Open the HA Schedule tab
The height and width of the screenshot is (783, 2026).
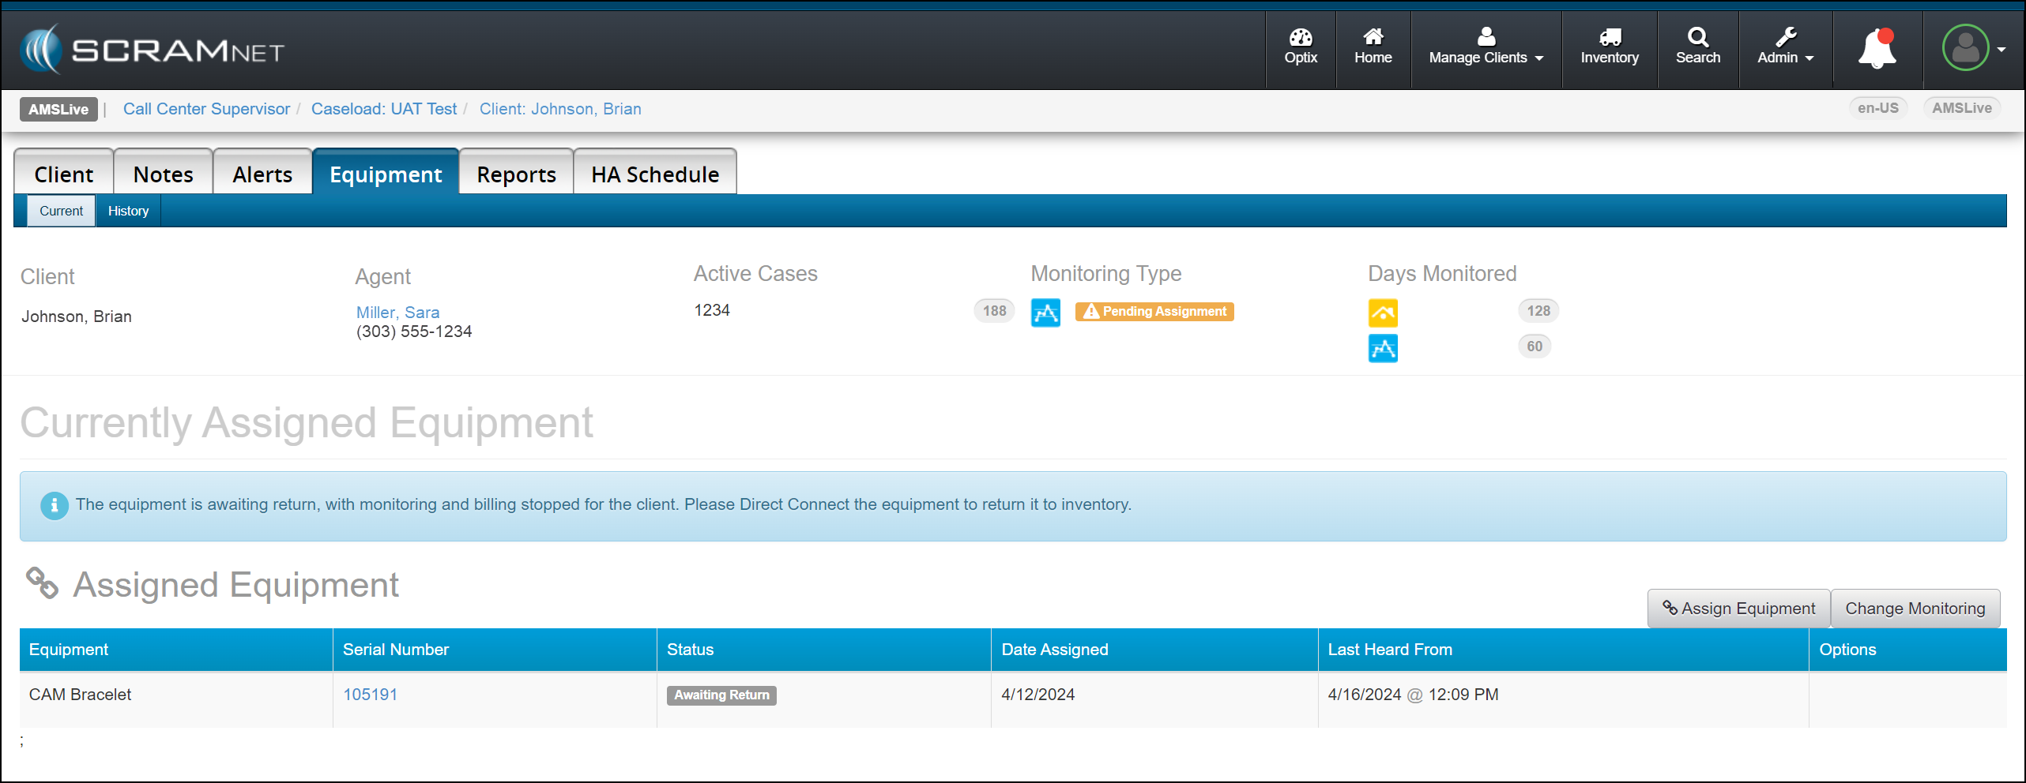point(654,174)
